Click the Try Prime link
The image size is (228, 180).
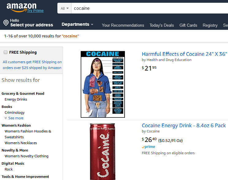(x=35, y=11)
